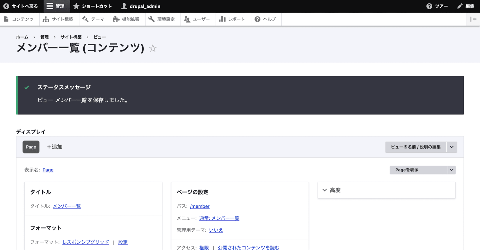Click the タイトル メンバー一覧 link
Image resolution: width=480 pixels, height=250 pixels.
pyautogui.click(x=67, y=206)
